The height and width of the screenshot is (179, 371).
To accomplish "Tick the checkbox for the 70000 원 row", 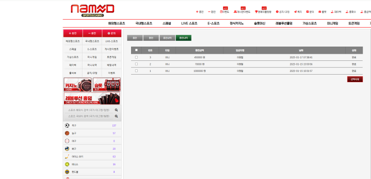I will pos(136,64).
